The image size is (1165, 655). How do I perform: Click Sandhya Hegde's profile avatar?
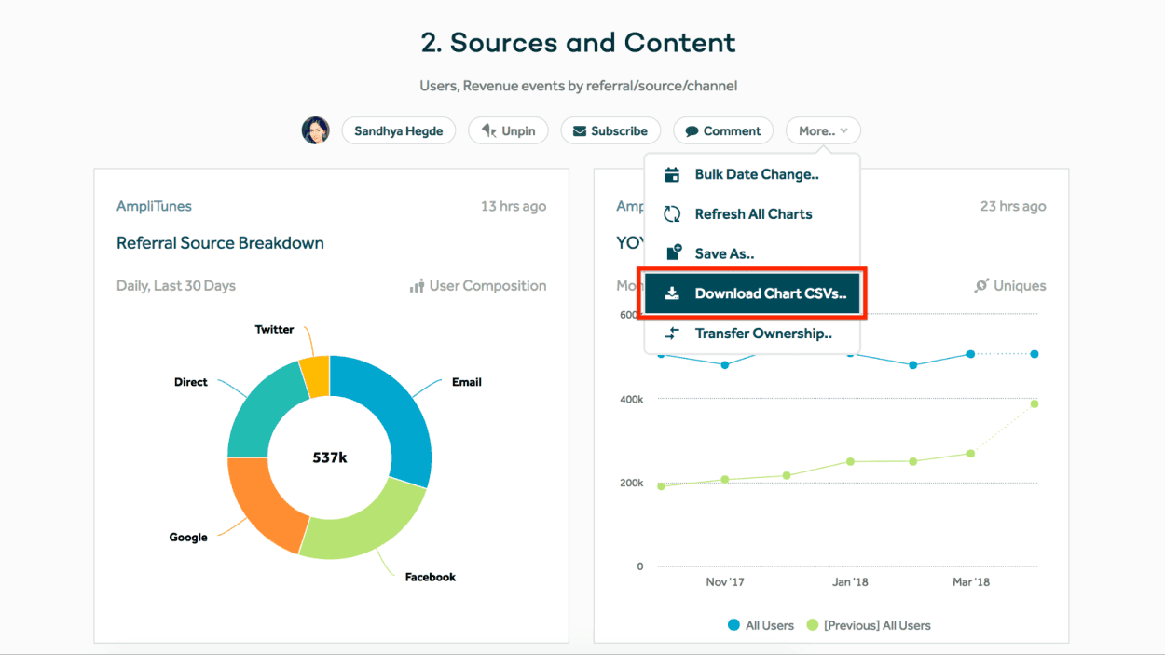(x=315, y=130)
